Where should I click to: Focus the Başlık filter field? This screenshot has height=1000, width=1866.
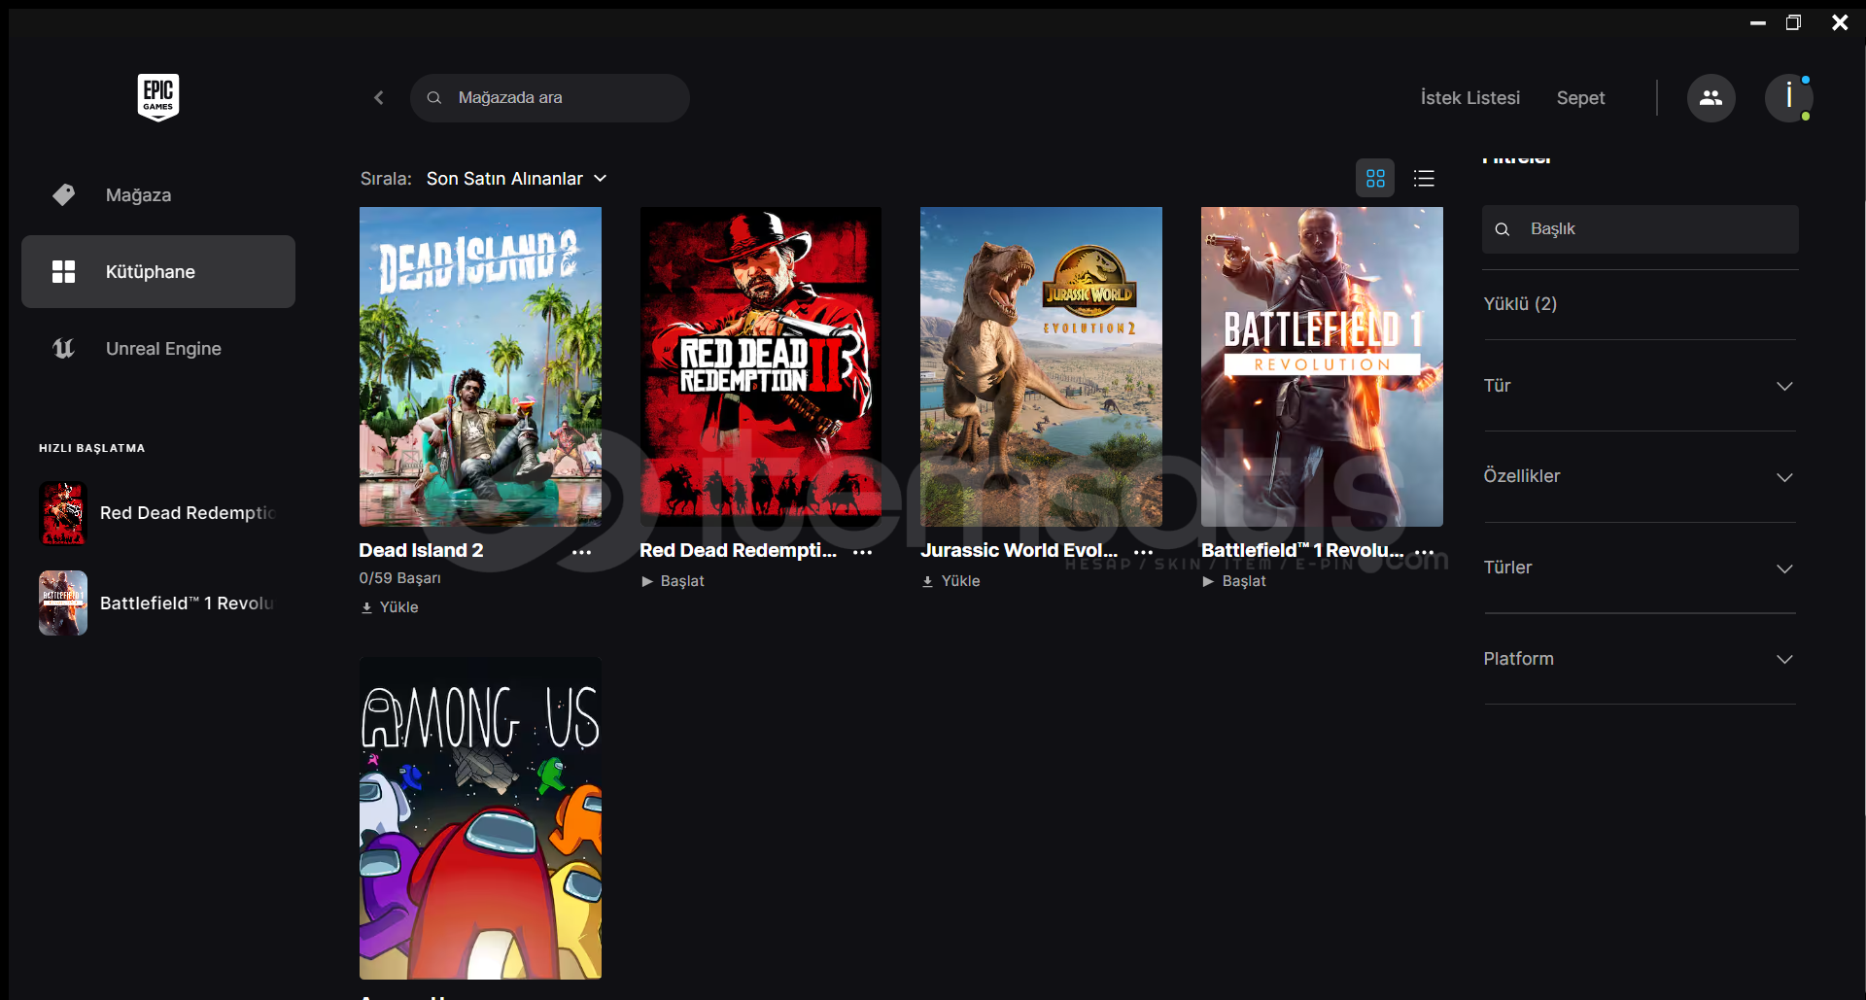pos(1641,229)
